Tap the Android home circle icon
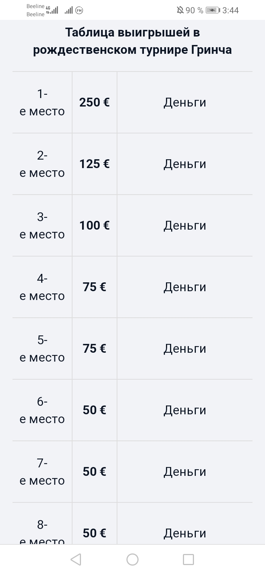The width and height of the screenshot is (265, 575). coord(132,560)
